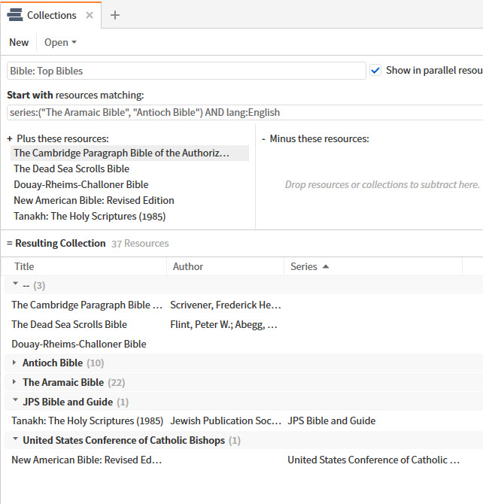Click the Collections stacked books icon
Viewport: 483px width, 504px height.
coord(14,15)
